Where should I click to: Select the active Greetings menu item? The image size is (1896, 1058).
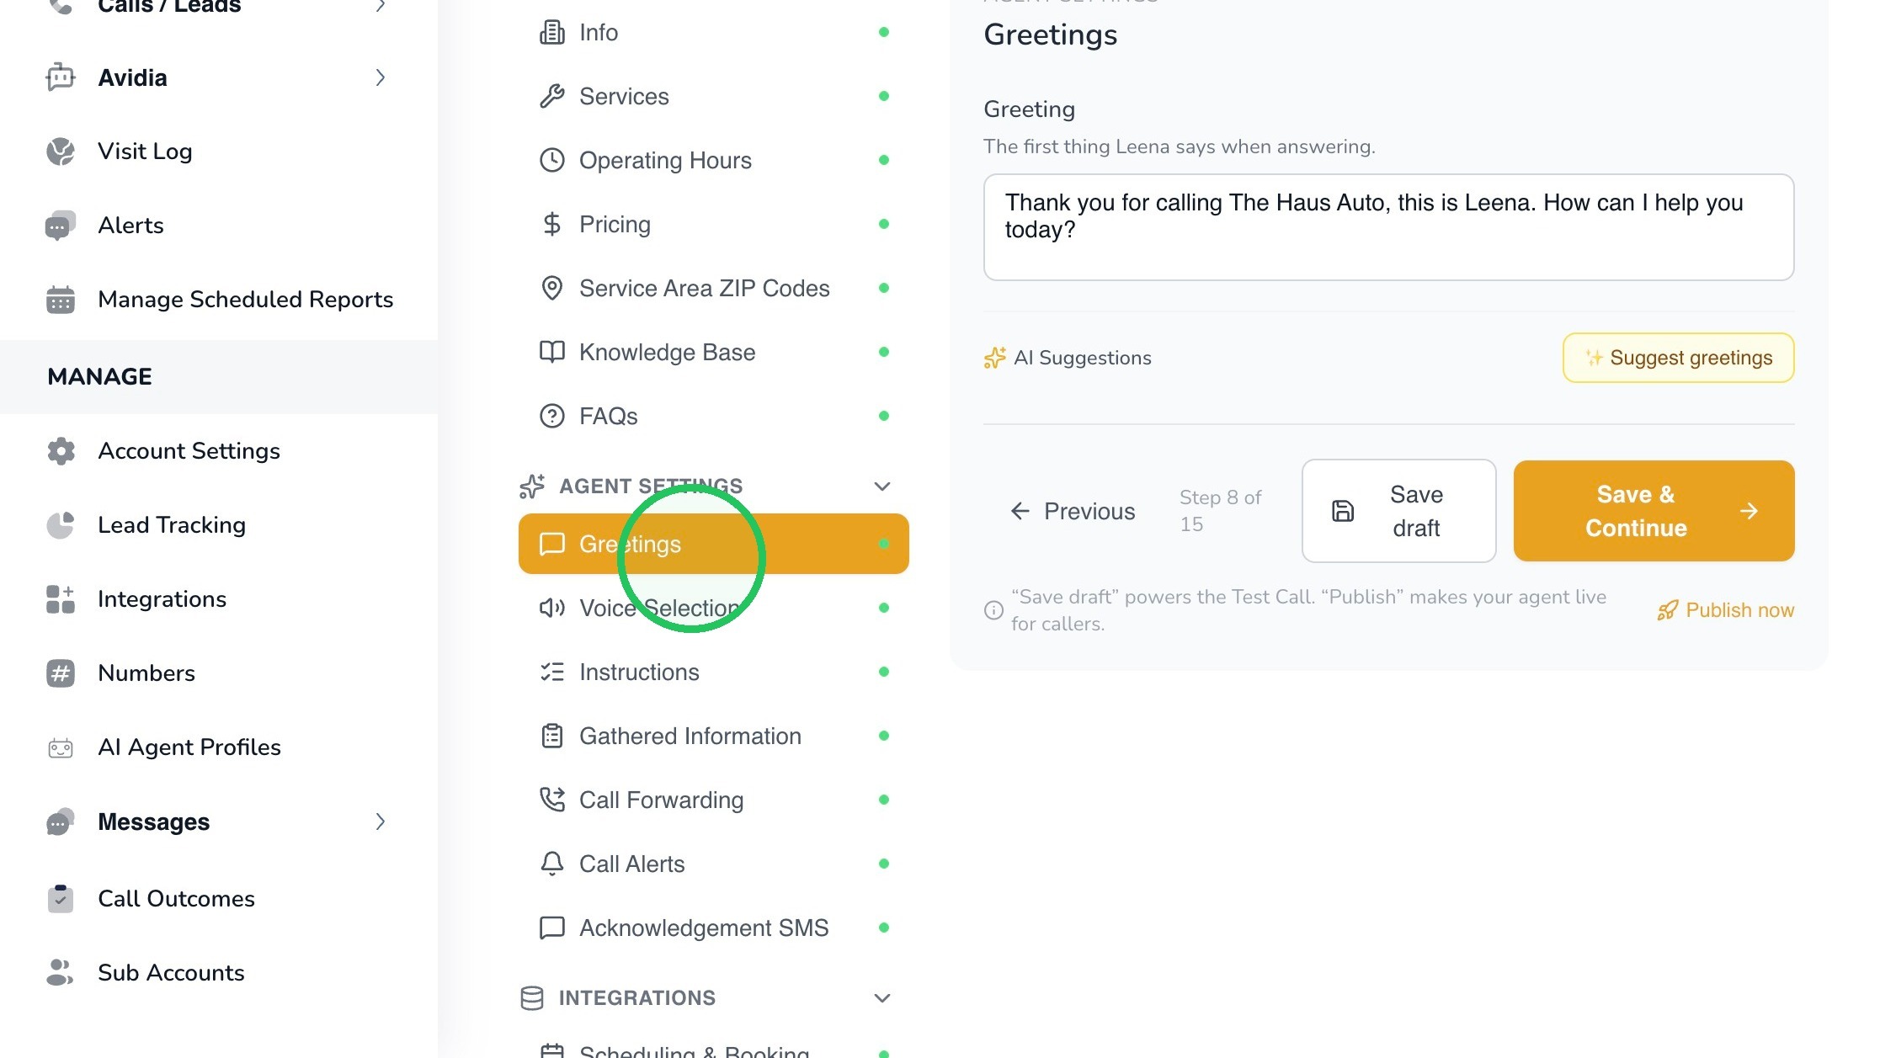click(714, 544)
